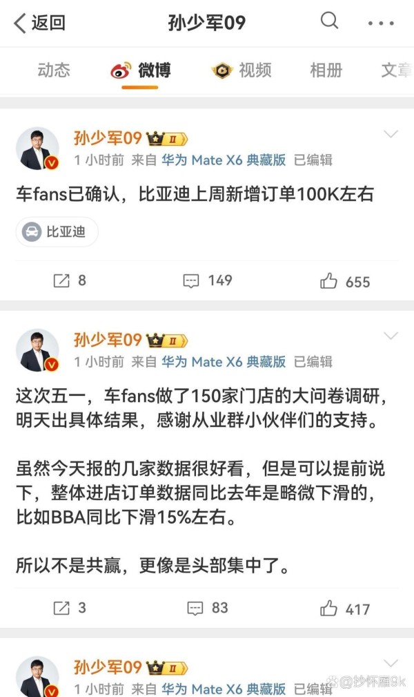Like the post with 655 likes
The height and width of the screenshot is (697, 414).
click(x=345, y=281)
